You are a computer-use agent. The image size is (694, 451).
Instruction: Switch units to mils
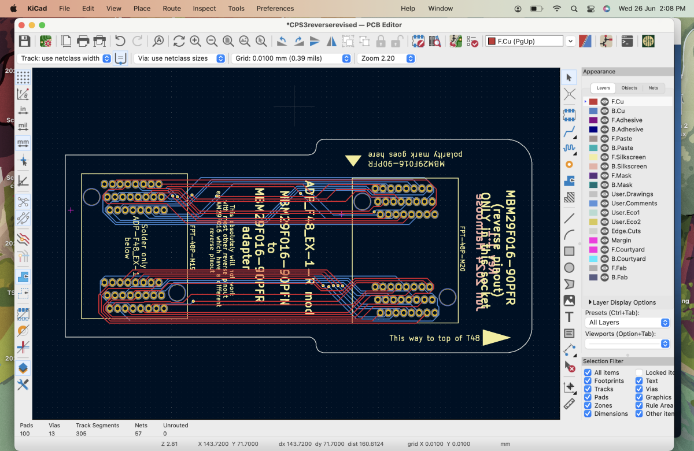click(x=23, y=126)
